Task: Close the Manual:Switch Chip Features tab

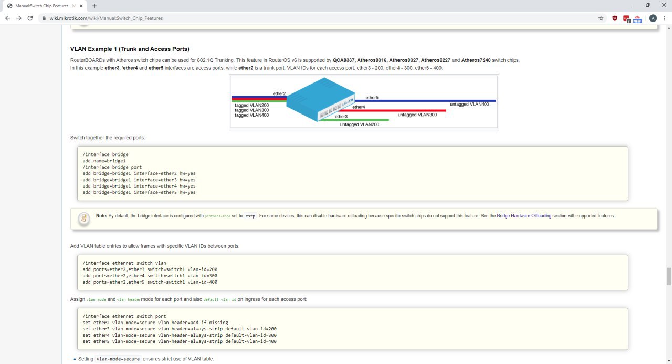Action: click(x=80, y=6)
